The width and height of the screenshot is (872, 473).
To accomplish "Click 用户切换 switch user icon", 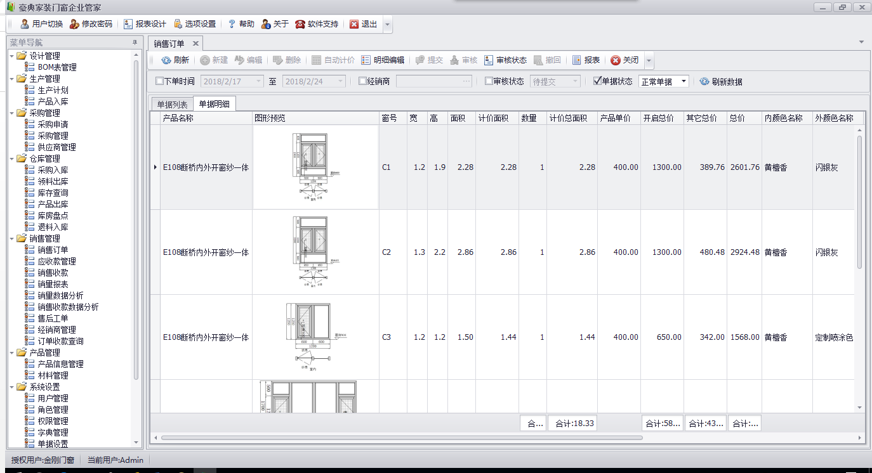I will [x=25, y=24].
